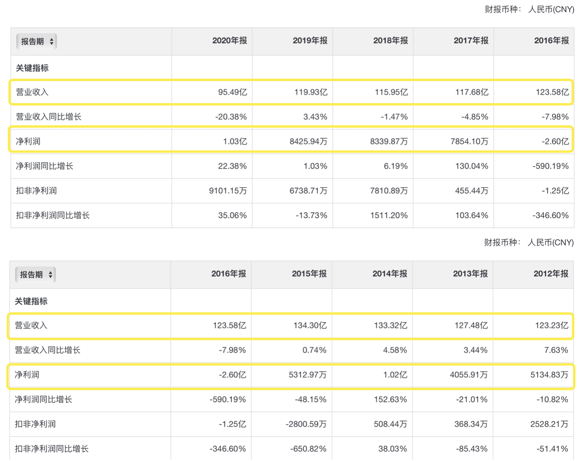
Task: Click the 8425.94万 net profit cell
Action: 308,142
